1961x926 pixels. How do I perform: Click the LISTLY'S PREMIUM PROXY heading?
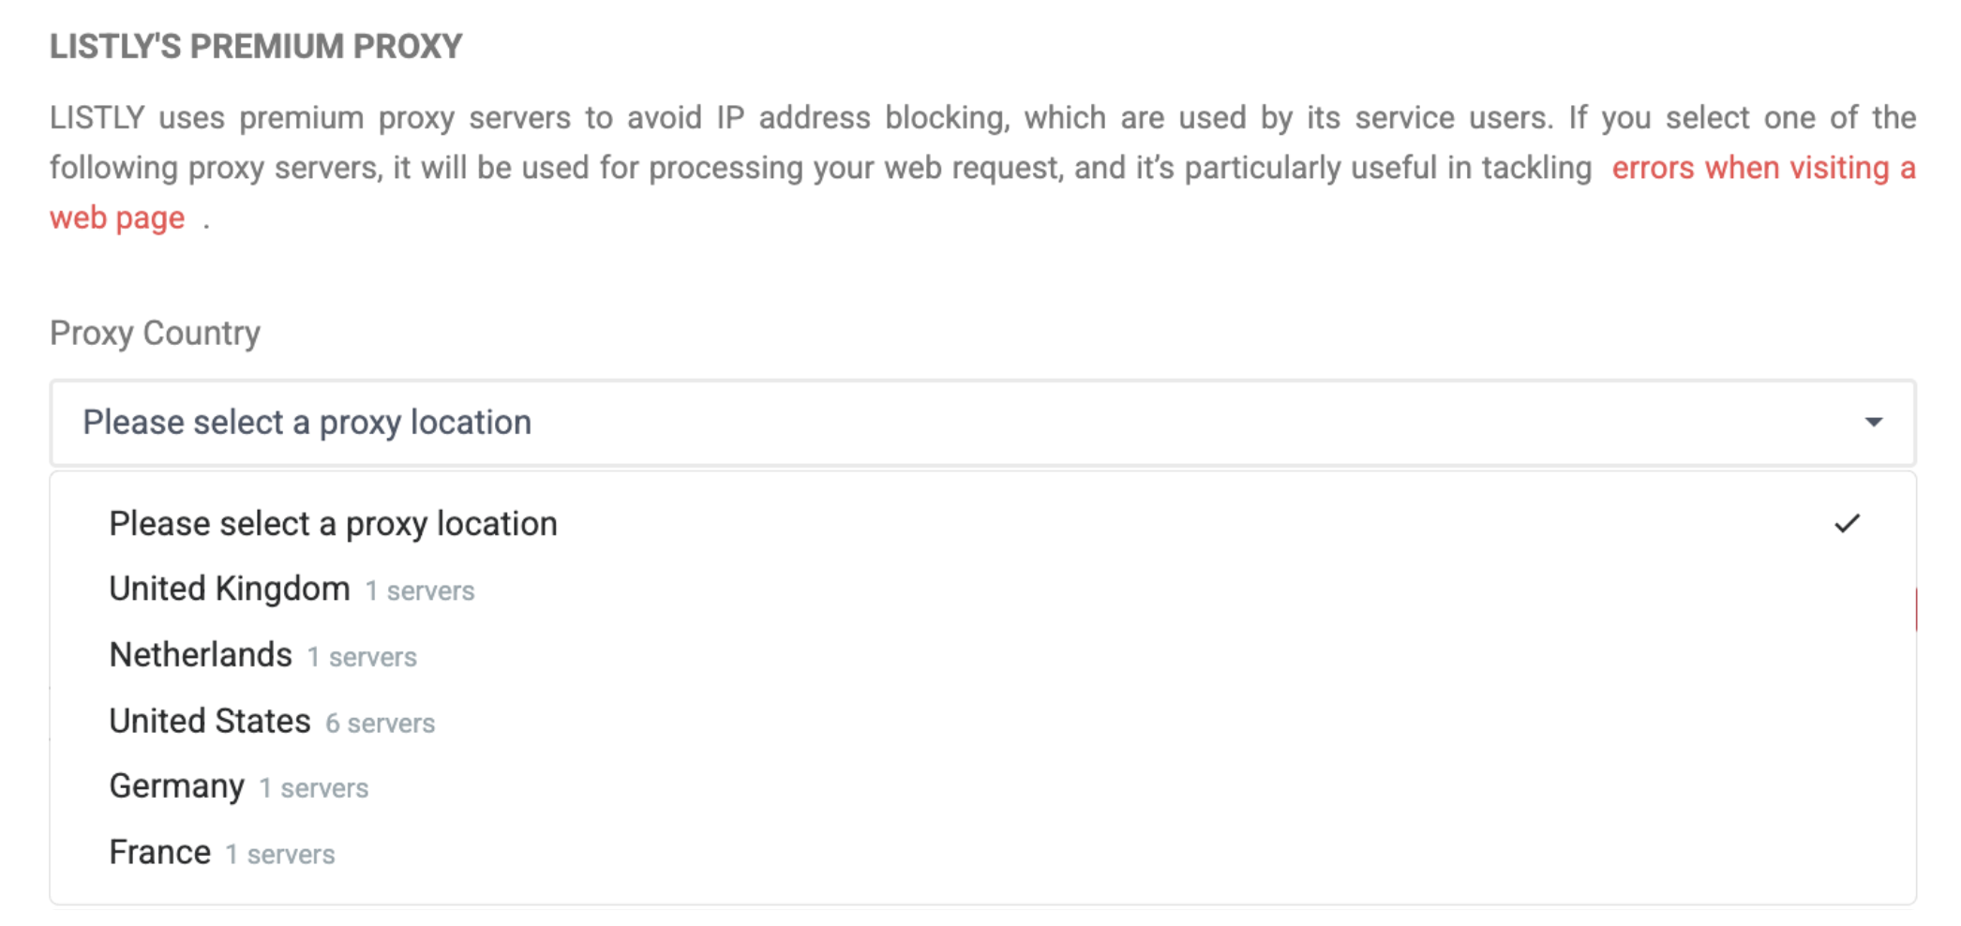(256, 47)
